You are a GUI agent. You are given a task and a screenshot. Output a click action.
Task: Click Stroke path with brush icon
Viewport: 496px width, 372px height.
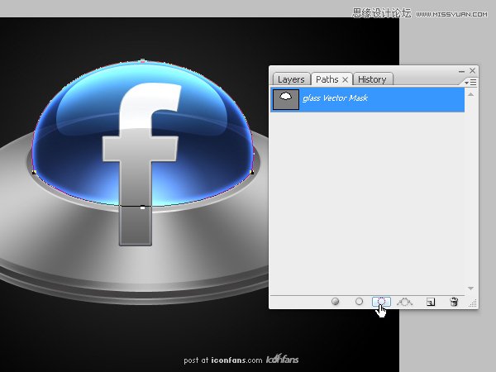pos(359,302)
